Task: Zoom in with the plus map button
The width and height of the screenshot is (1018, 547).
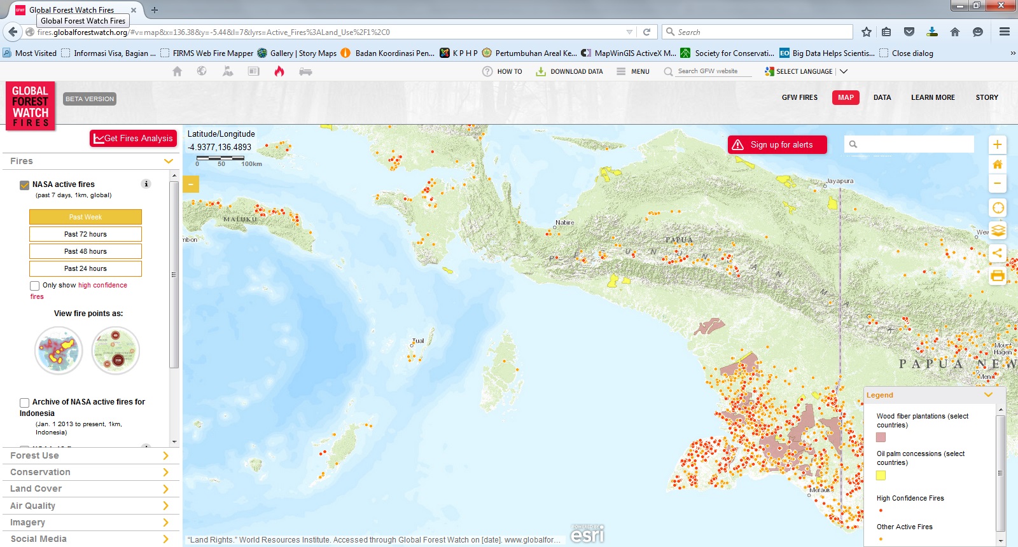Action: click(997, 144)
